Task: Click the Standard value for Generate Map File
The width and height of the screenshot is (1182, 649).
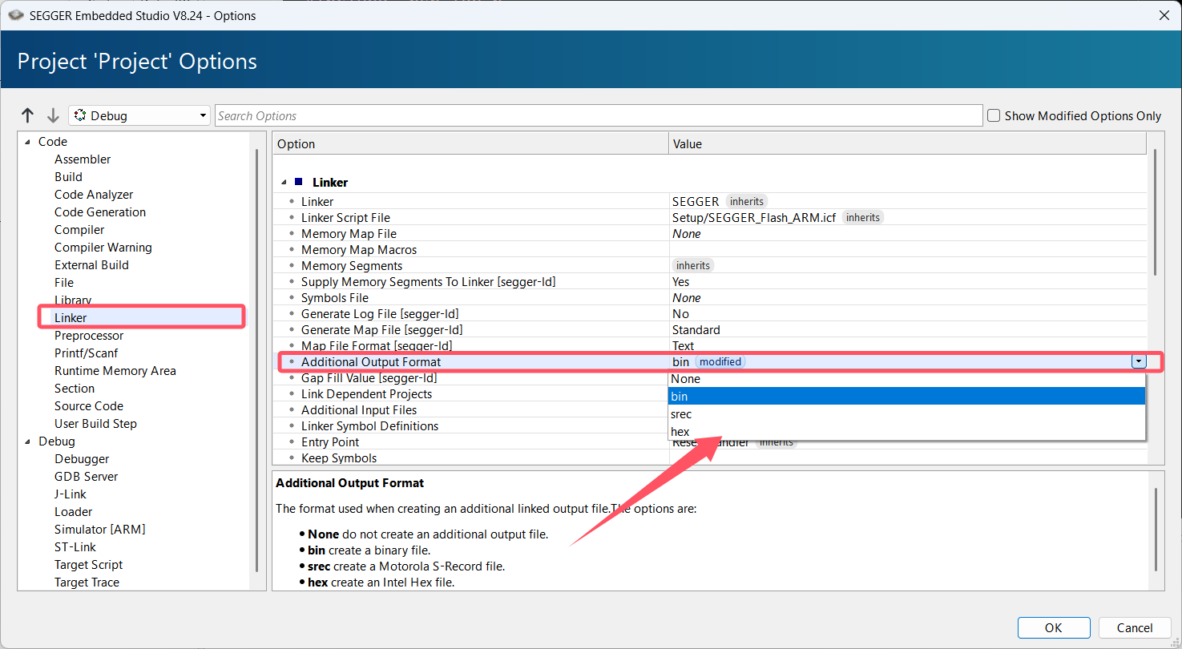Action: click(696, 330)
